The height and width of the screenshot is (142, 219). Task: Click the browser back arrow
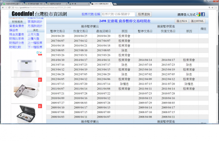[x=3, y=8]
